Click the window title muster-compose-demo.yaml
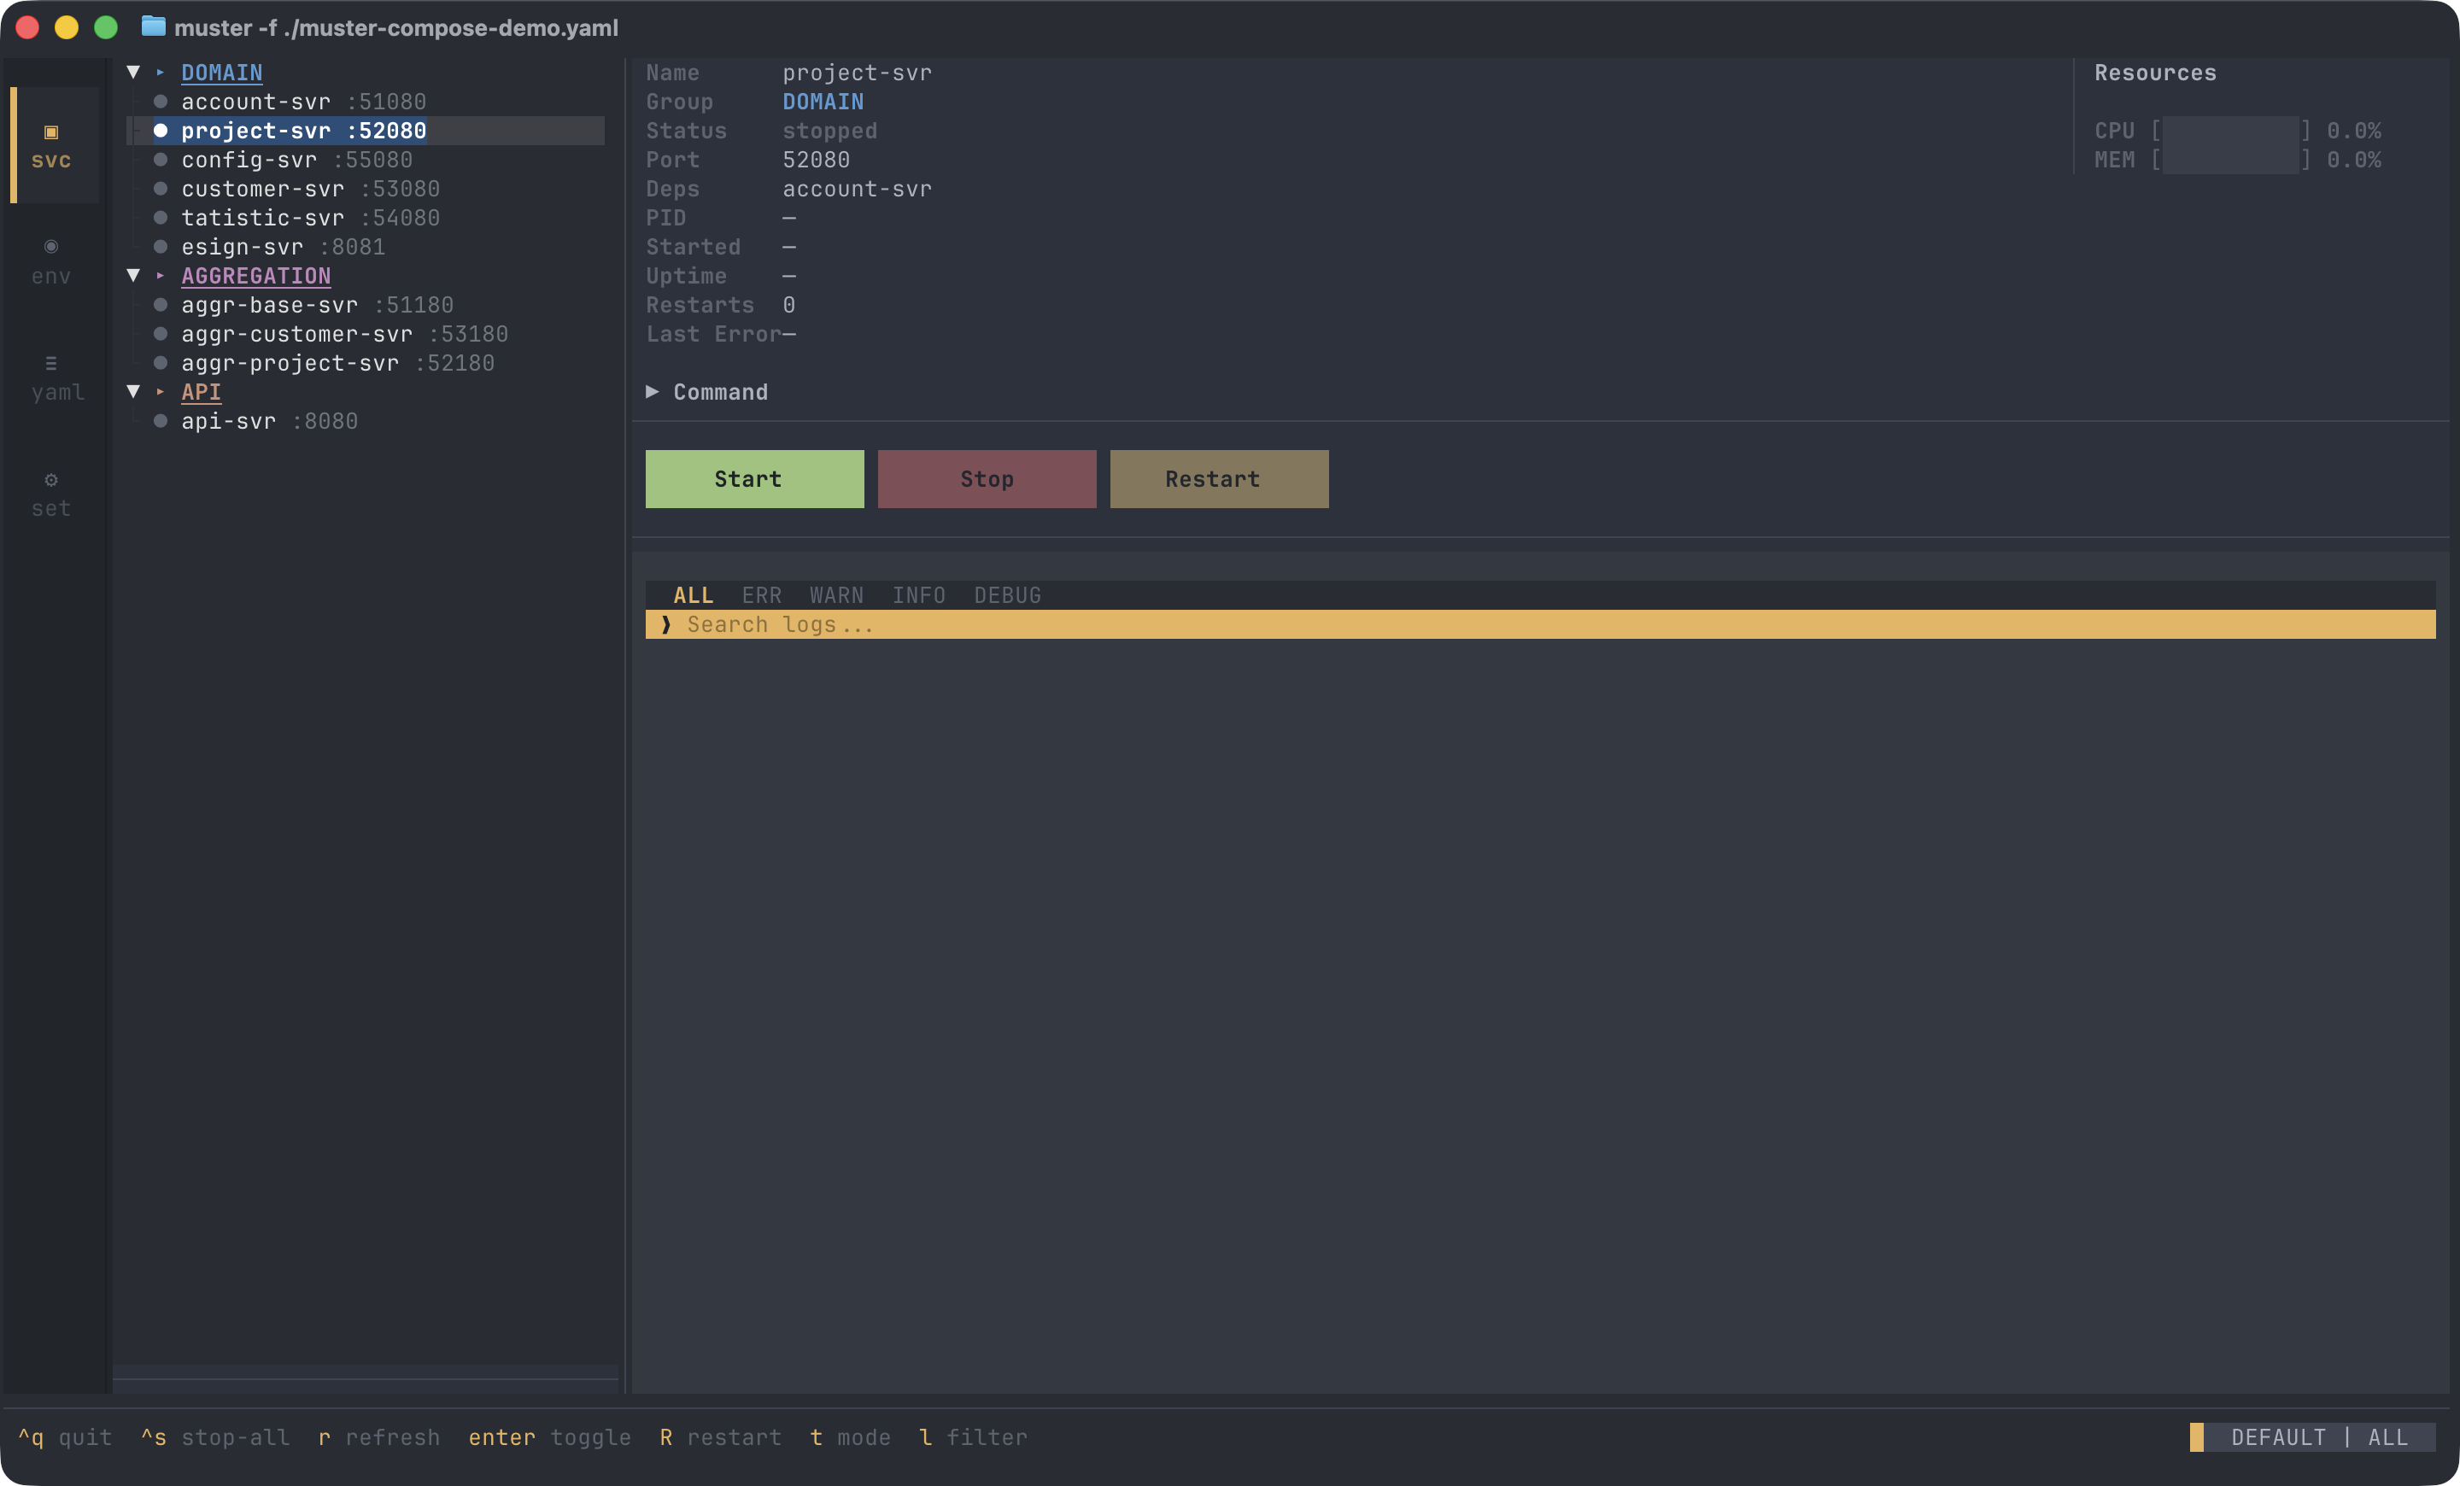 coord(396,27)
